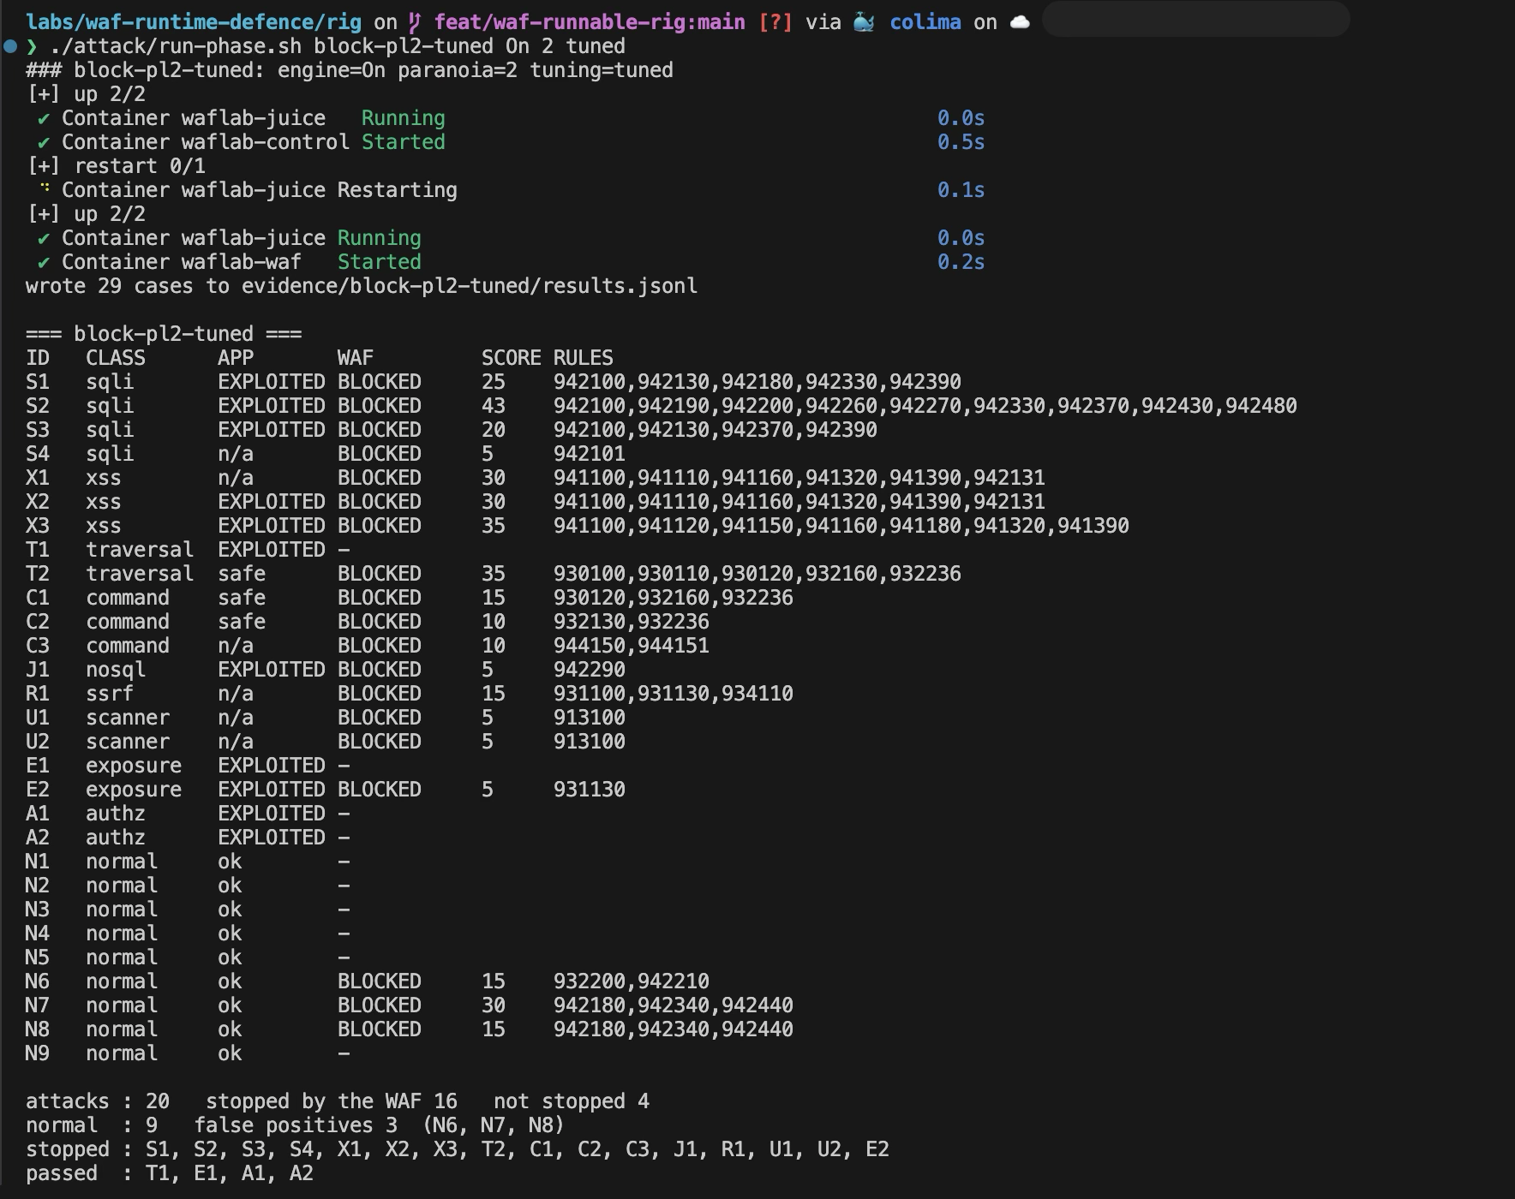Click 'colima' context name in prompt
This screenshot has width=1515, height=1199.
point(925,22)
